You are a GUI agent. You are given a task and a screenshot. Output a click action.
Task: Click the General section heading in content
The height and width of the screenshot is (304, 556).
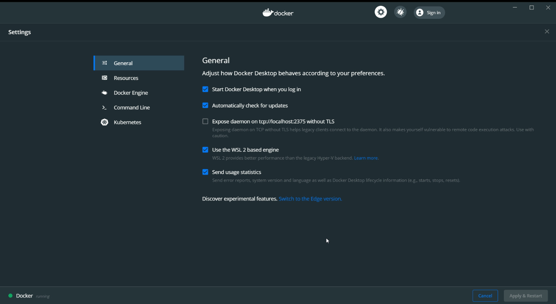[216, 60]
